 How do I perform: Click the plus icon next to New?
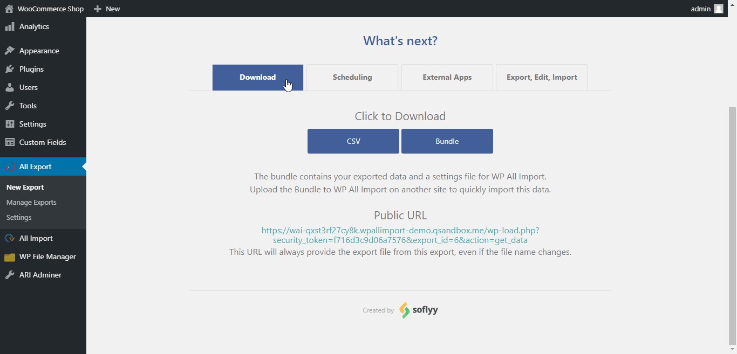pyautogui.click(x=97, y=9)
